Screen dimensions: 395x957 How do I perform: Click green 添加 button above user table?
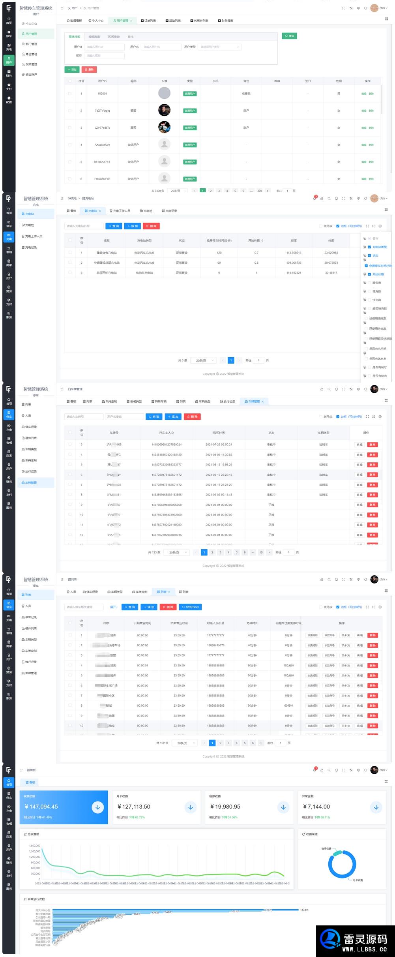(x=72, y=69)
